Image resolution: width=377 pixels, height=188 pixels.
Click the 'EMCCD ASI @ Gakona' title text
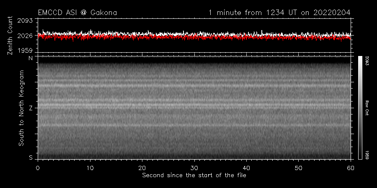click(x=77, y=13)
